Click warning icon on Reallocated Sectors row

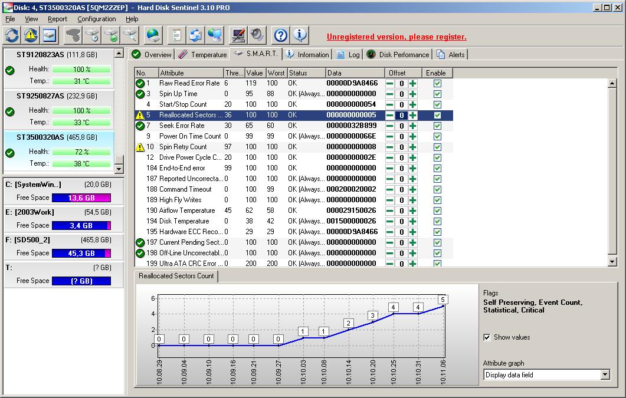pos(140,115)
